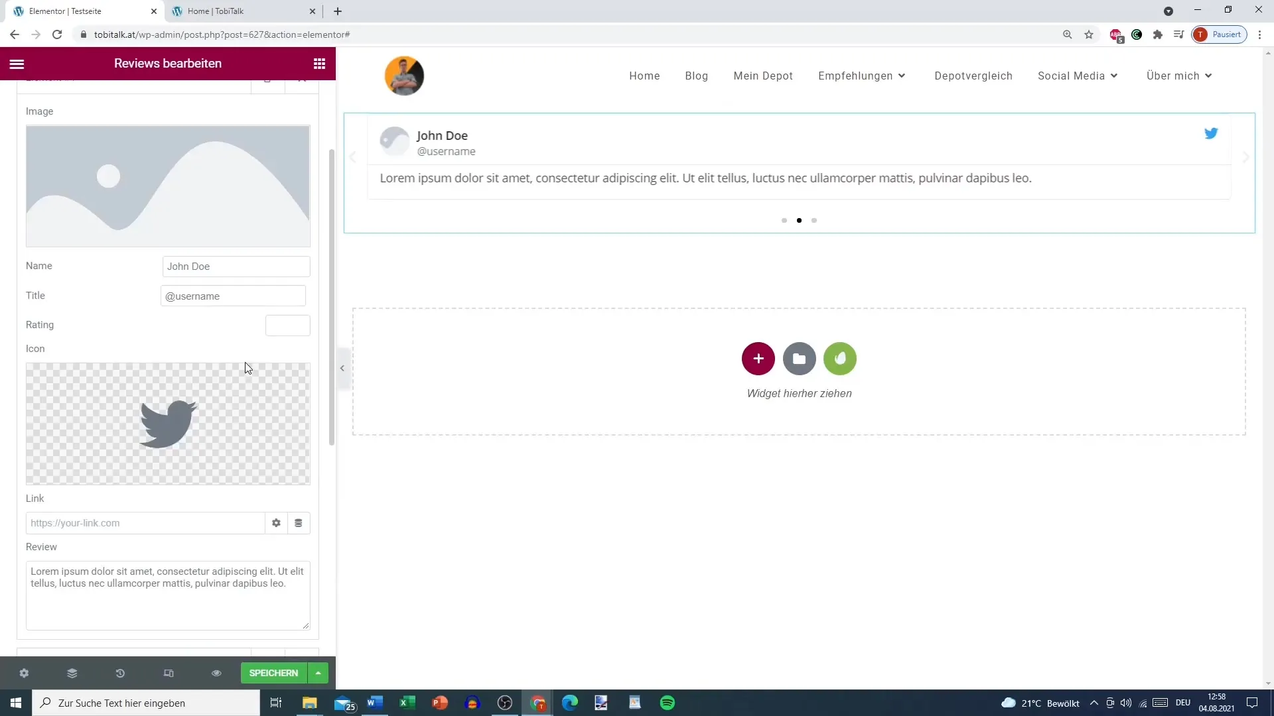Open the template library folder button

click(x=799, y=359)
